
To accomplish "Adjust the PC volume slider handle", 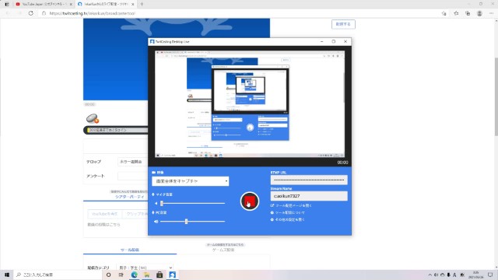I will coord(187,221).
